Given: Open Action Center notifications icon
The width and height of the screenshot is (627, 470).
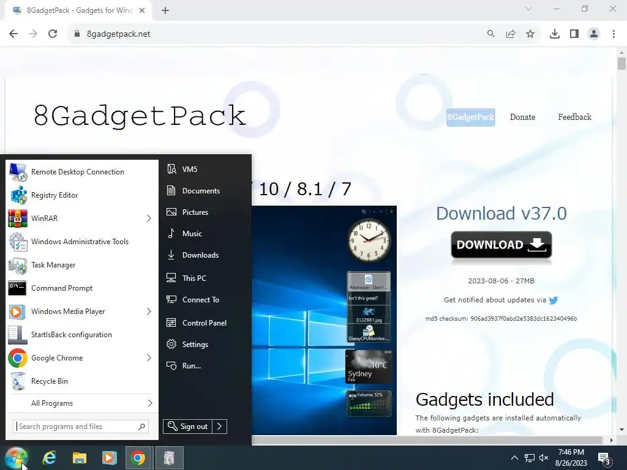Looking at the screenshot, I should (x=604, y=458).
